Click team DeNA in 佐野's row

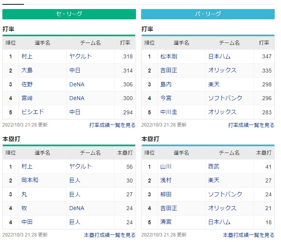click(77, 84)
